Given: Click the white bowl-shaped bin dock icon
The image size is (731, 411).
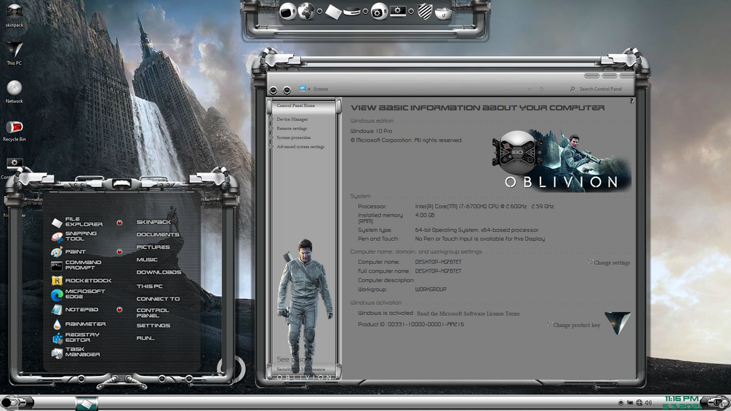Looking at the screenshot, I should click(443, 12).
